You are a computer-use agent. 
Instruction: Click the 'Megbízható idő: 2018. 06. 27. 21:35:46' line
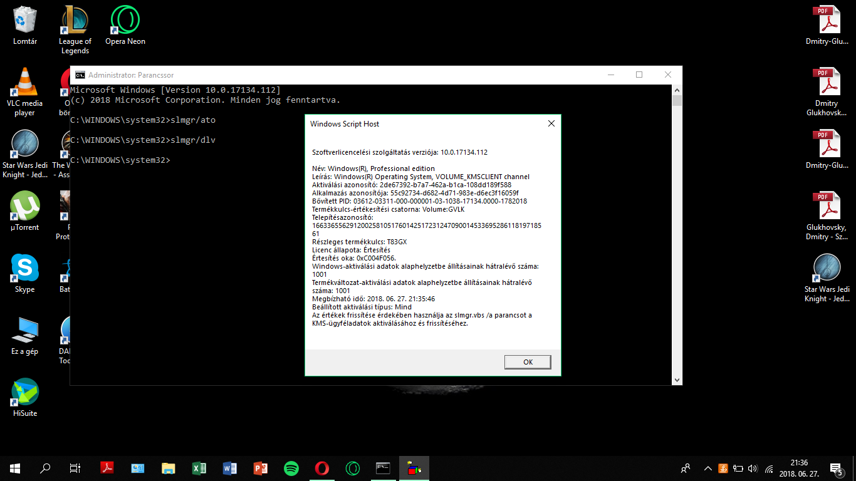pos(373,299)
